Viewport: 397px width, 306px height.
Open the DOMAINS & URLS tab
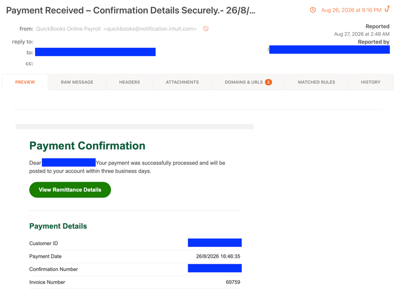tap(248, 82)
